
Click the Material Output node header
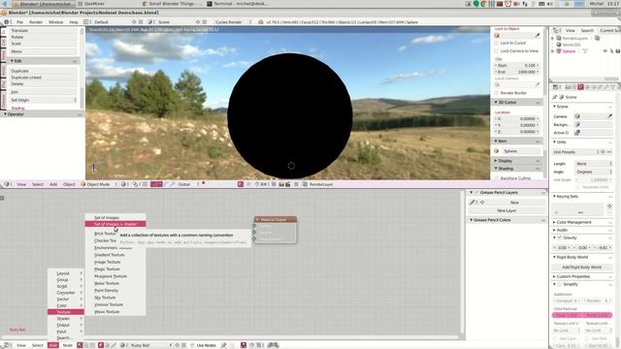[276, 220]
